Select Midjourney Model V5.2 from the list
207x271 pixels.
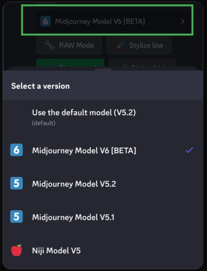103,183
